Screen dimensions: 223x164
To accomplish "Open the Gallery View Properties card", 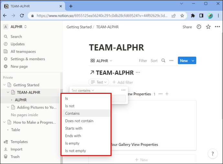I will [154, 125].
